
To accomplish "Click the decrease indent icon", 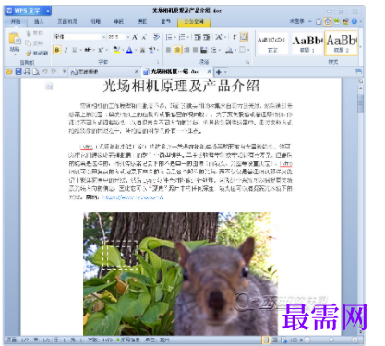I will 198,37.
